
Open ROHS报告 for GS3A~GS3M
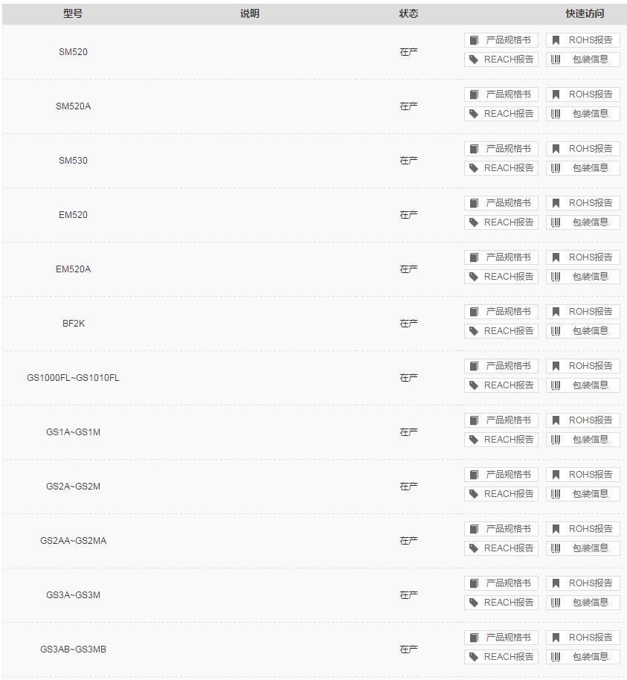583,583
